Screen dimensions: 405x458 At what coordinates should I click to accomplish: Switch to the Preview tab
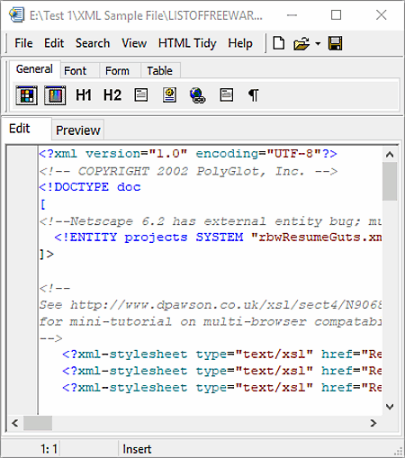[x=78, y=130]
